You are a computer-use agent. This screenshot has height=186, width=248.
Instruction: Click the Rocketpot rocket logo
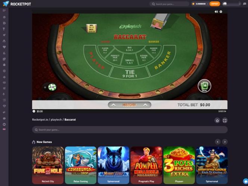(x=6, y=4)
